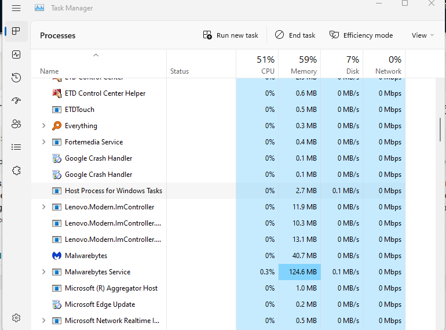Open App history in sidebar
The image size is (446, 330).
[16, 78]
